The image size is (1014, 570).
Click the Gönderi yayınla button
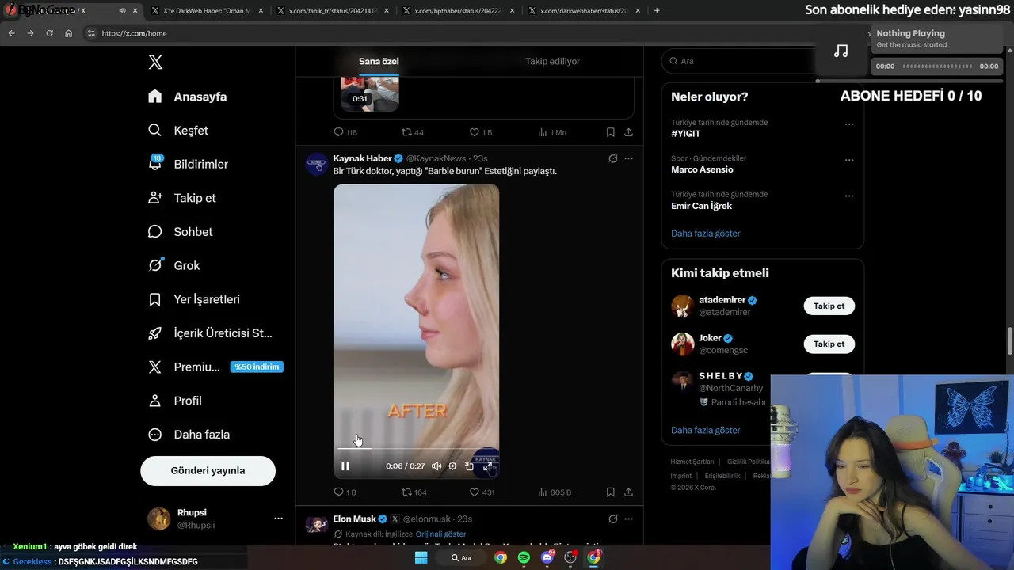208,470
